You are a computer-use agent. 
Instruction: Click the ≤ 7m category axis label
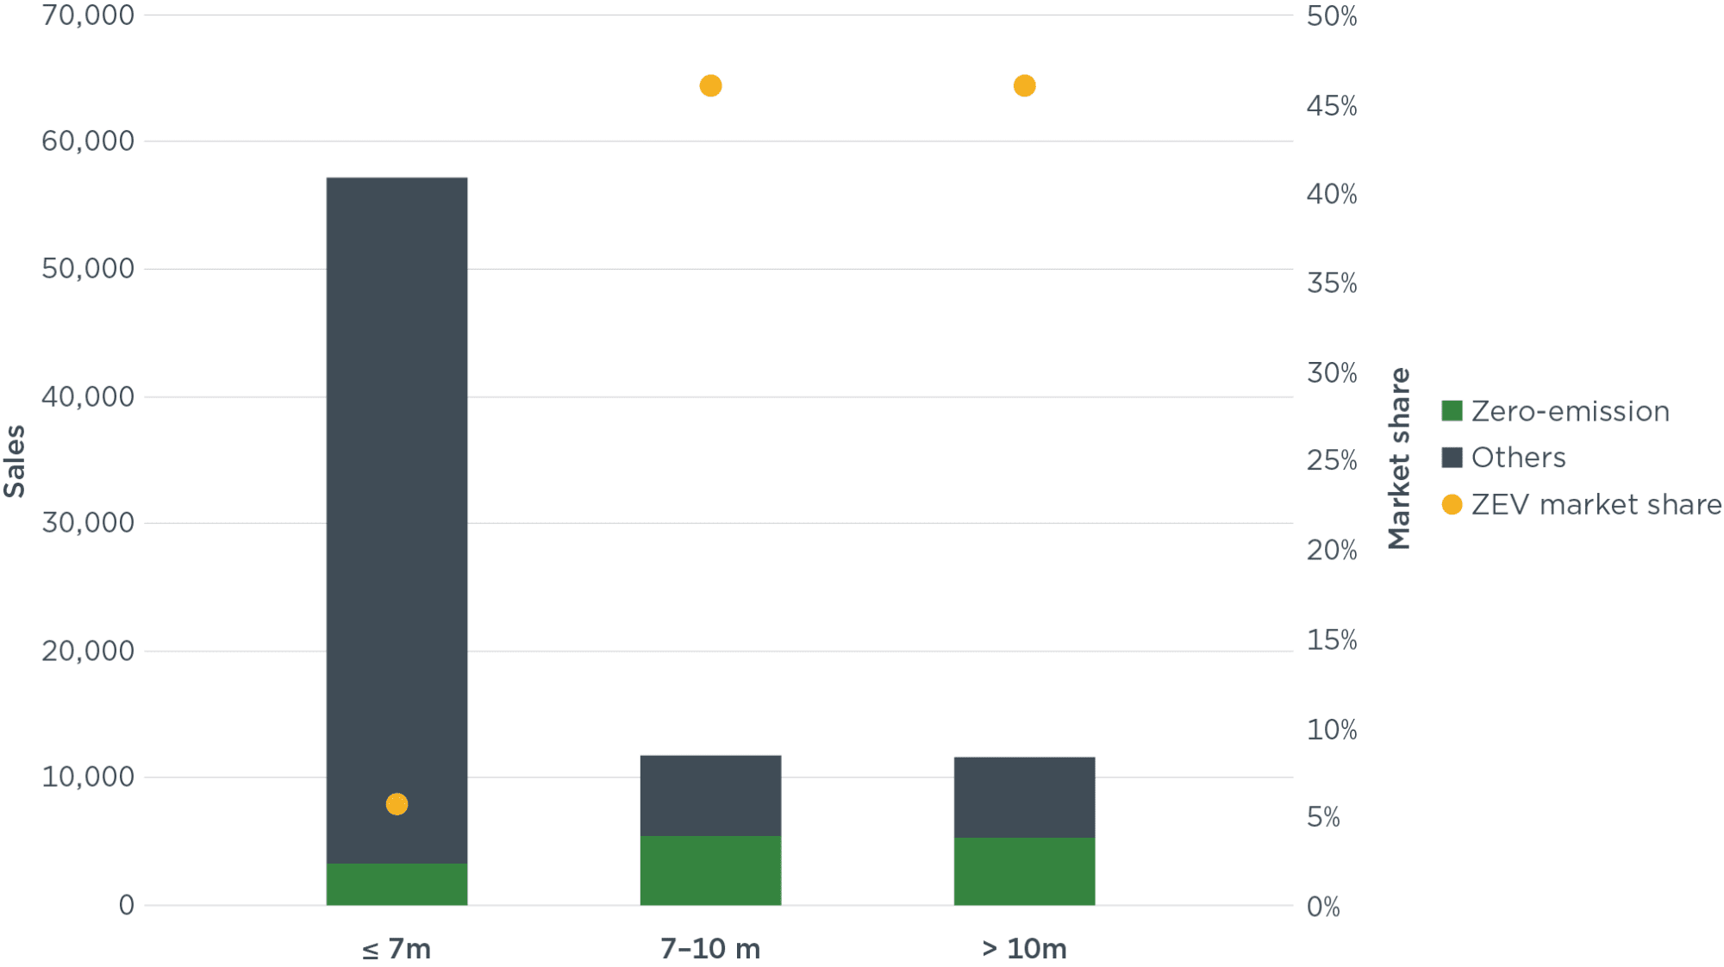point(397,949)
